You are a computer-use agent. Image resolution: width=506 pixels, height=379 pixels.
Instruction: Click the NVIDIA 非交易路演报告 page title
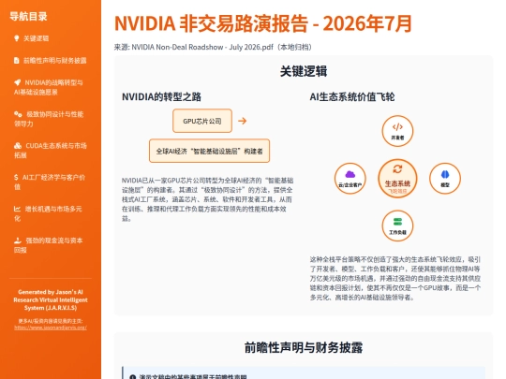(x=263, y=23)
